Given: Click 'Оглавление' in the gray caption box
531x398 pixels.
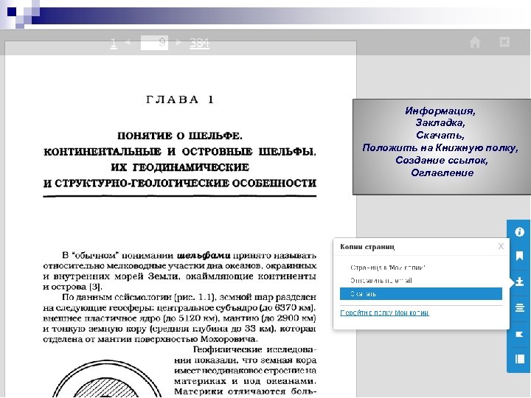Looking at the screenshot, I should click(x=442, y=172).
